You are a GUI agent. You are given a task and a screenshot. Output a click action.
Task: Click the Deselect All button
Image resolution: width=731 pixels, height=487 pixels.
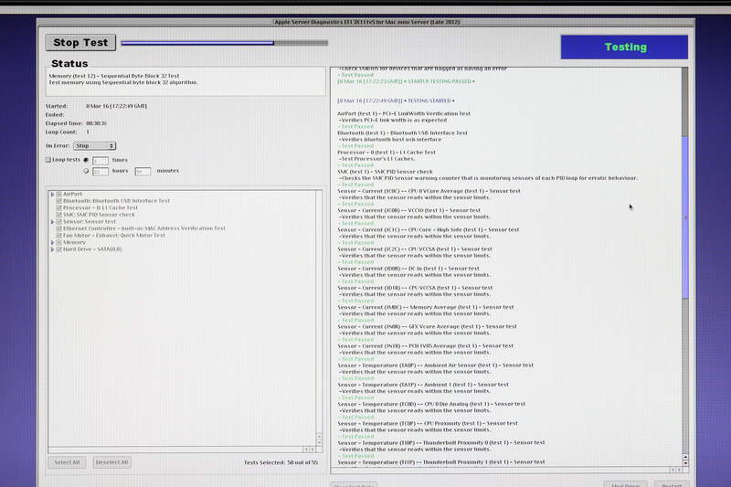[111, 462]
